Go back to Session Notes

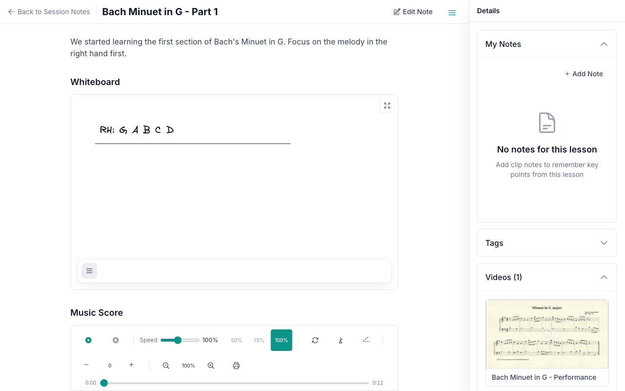(x=49, y=12)
